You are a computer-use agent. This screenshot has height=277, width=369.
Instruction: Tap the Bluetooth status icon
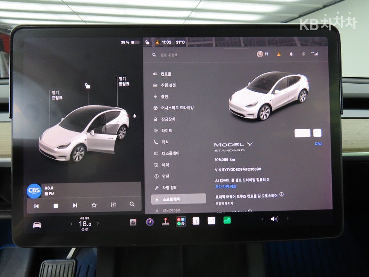coord(303,54)
